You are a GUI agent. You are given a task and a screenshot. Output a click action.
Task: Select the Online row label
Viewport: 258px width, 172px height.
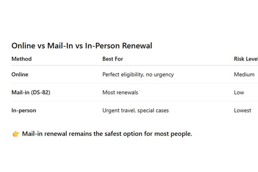tap(20, 74)
